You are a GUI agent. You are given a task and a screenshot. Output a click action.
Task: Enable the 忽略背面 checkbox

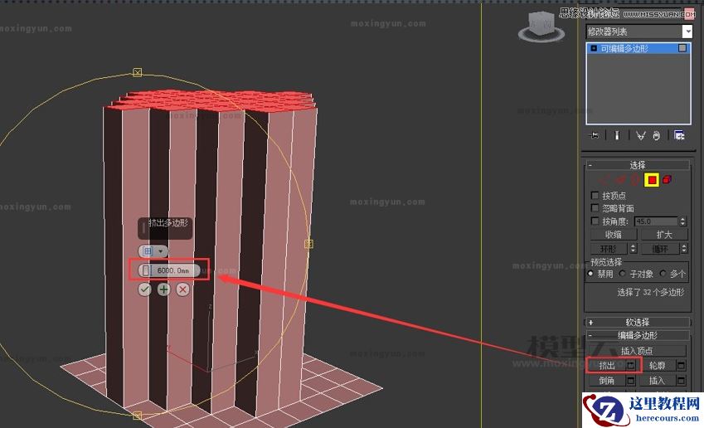(x=595, y=208)
